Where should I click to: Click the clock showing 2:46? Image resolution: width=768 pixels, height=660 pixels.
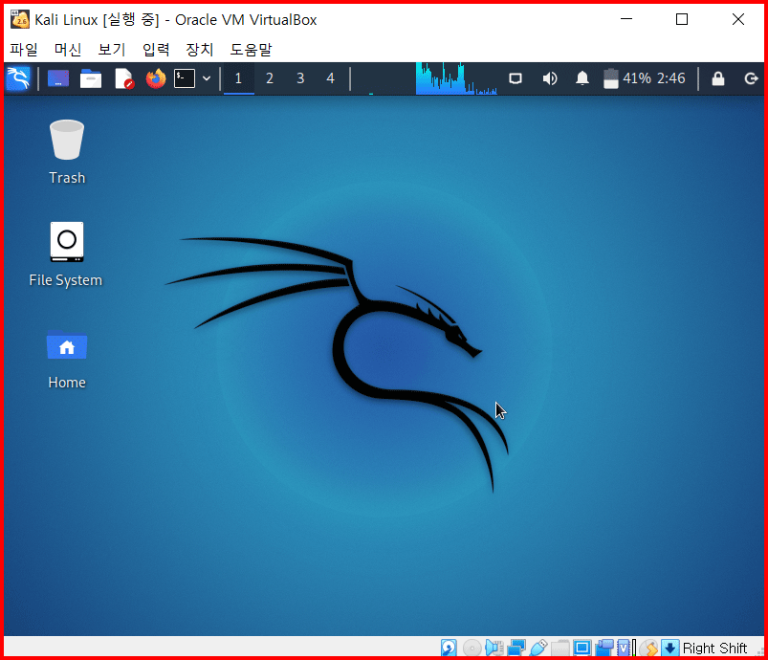coord(671,78)
